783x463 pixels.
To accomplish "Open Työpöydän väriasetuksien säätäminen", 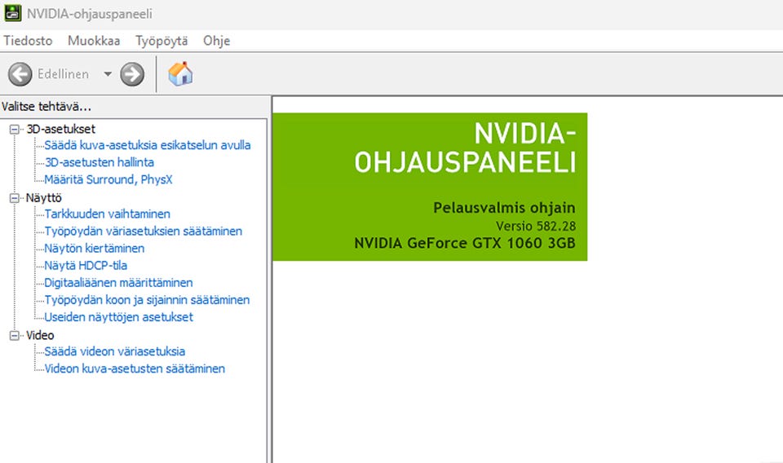I will 144,231.
